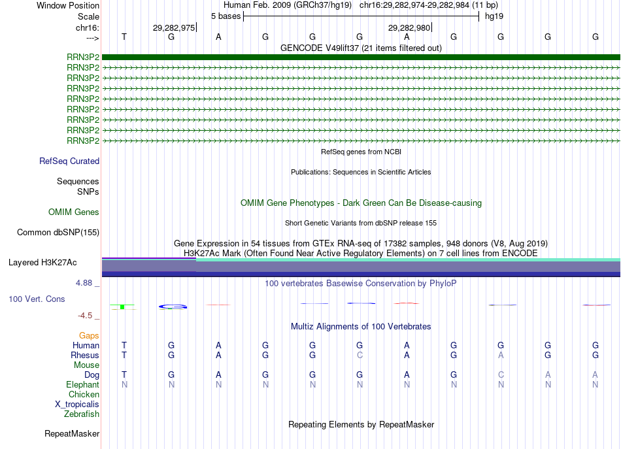Click the 4.88 conservation upper limit value
This screenshot has height=449, width=621.
point(84,283)
